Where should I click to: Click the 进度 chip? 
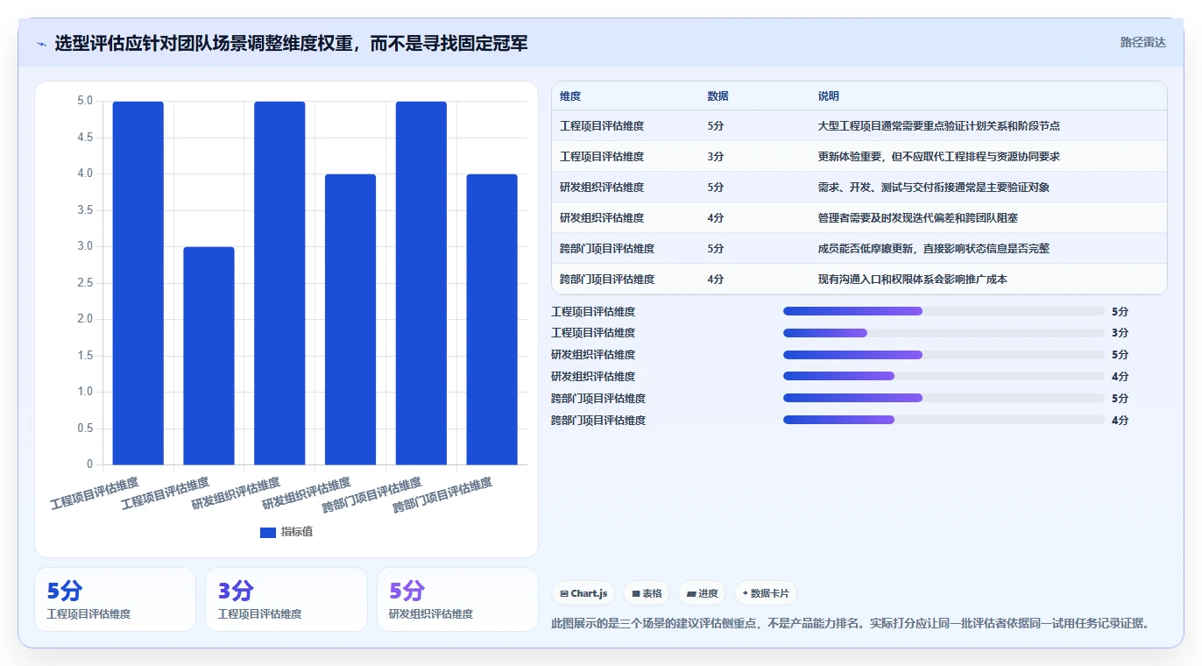pyautogui.click(x=702, y=593)
